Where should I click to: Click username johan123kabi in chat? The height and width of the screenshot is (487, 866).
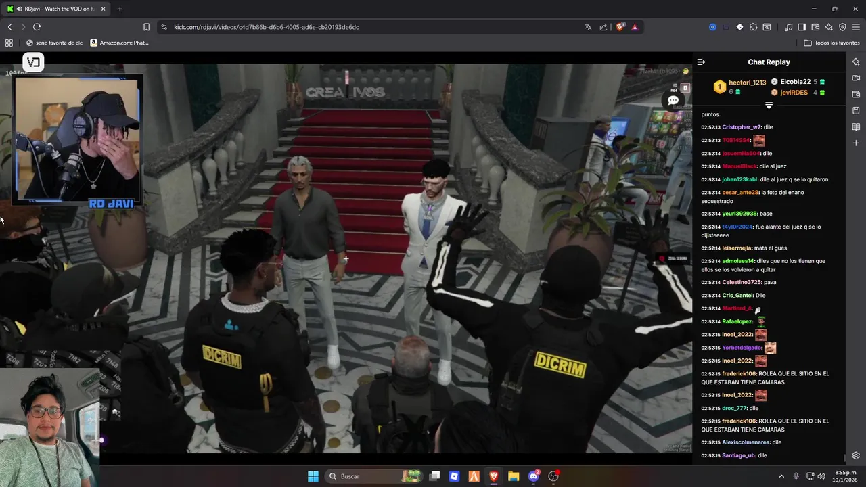(739, 179)
